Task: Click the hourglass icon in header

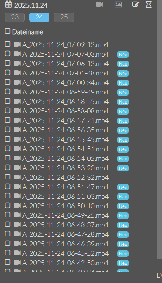Action: tap(149, 4)
